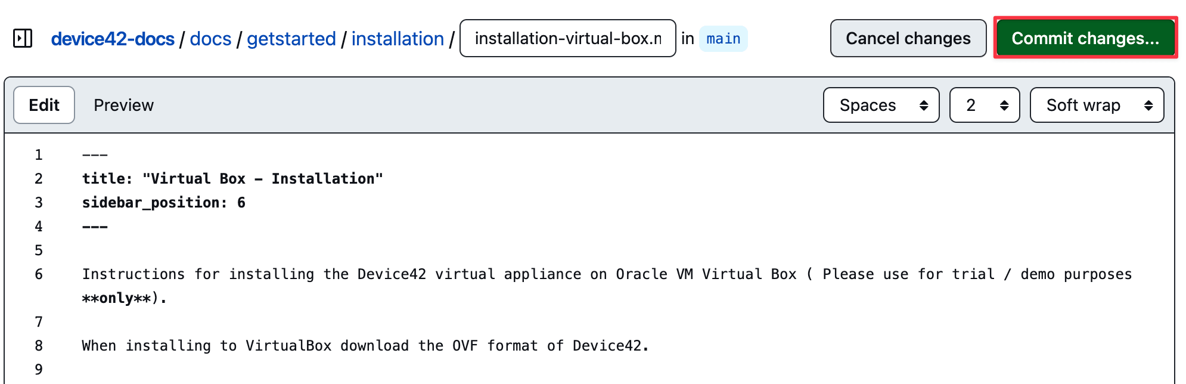
Task: Click the 'When installing to VirtualBox' line
Action: coord(365,346)
